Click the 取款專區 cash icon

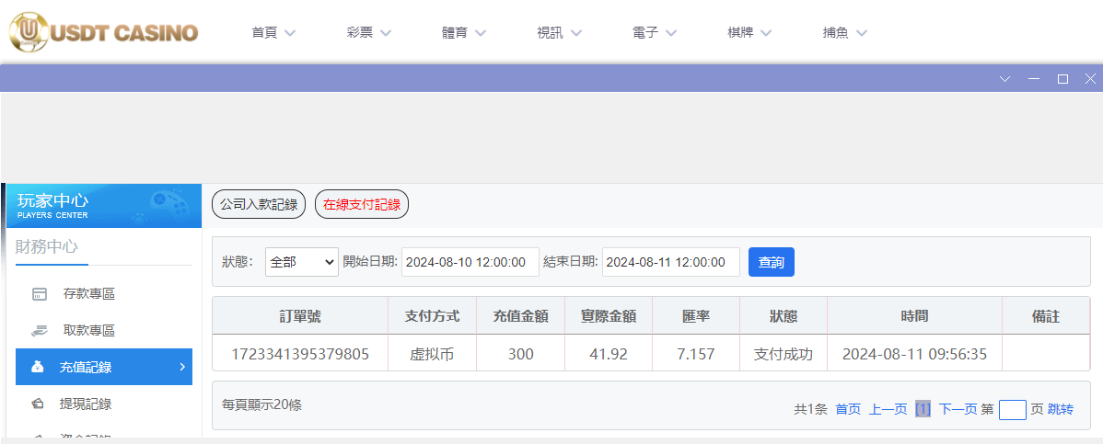39,331
